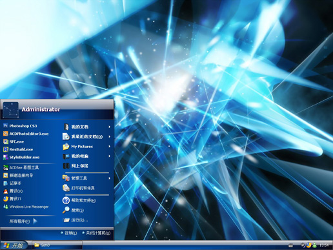Launch ResBuild.exe
The image size is (333, 250).
tap(18, 149)
